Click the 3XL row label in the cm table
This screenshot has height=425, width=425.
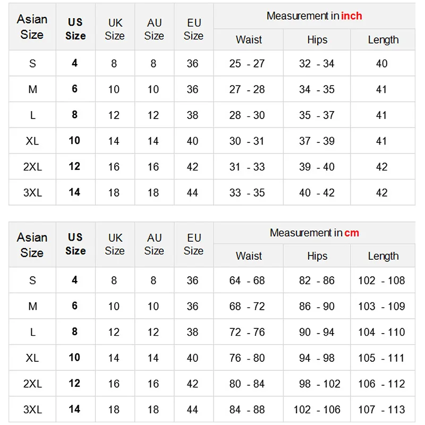[x=32, y=410]
